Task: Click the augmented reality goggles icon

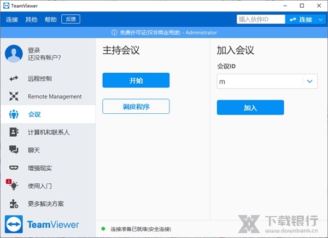Action: (14, 167)
